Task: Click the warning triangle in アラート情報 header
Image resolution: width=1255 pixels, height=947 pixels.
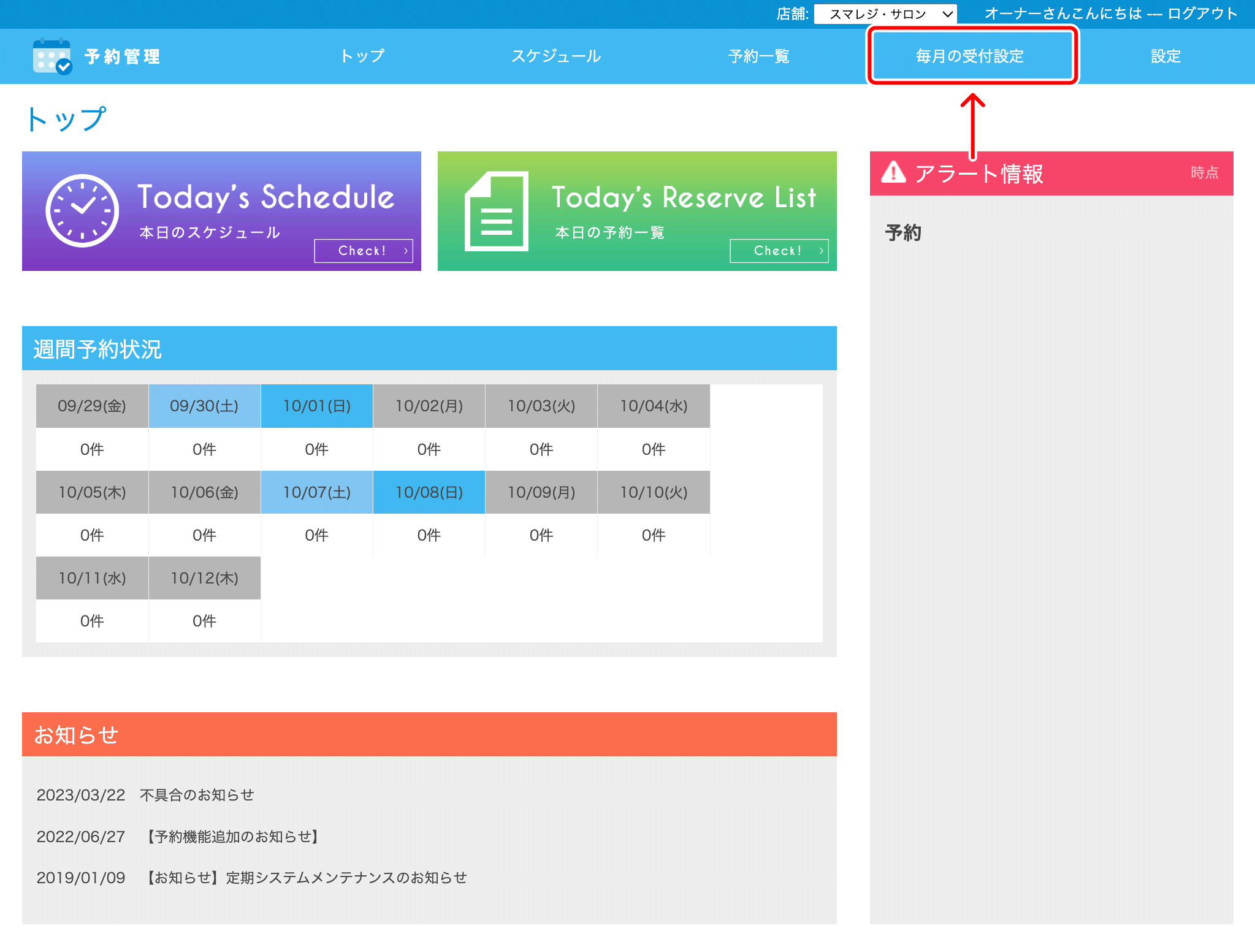Action: 893,173
